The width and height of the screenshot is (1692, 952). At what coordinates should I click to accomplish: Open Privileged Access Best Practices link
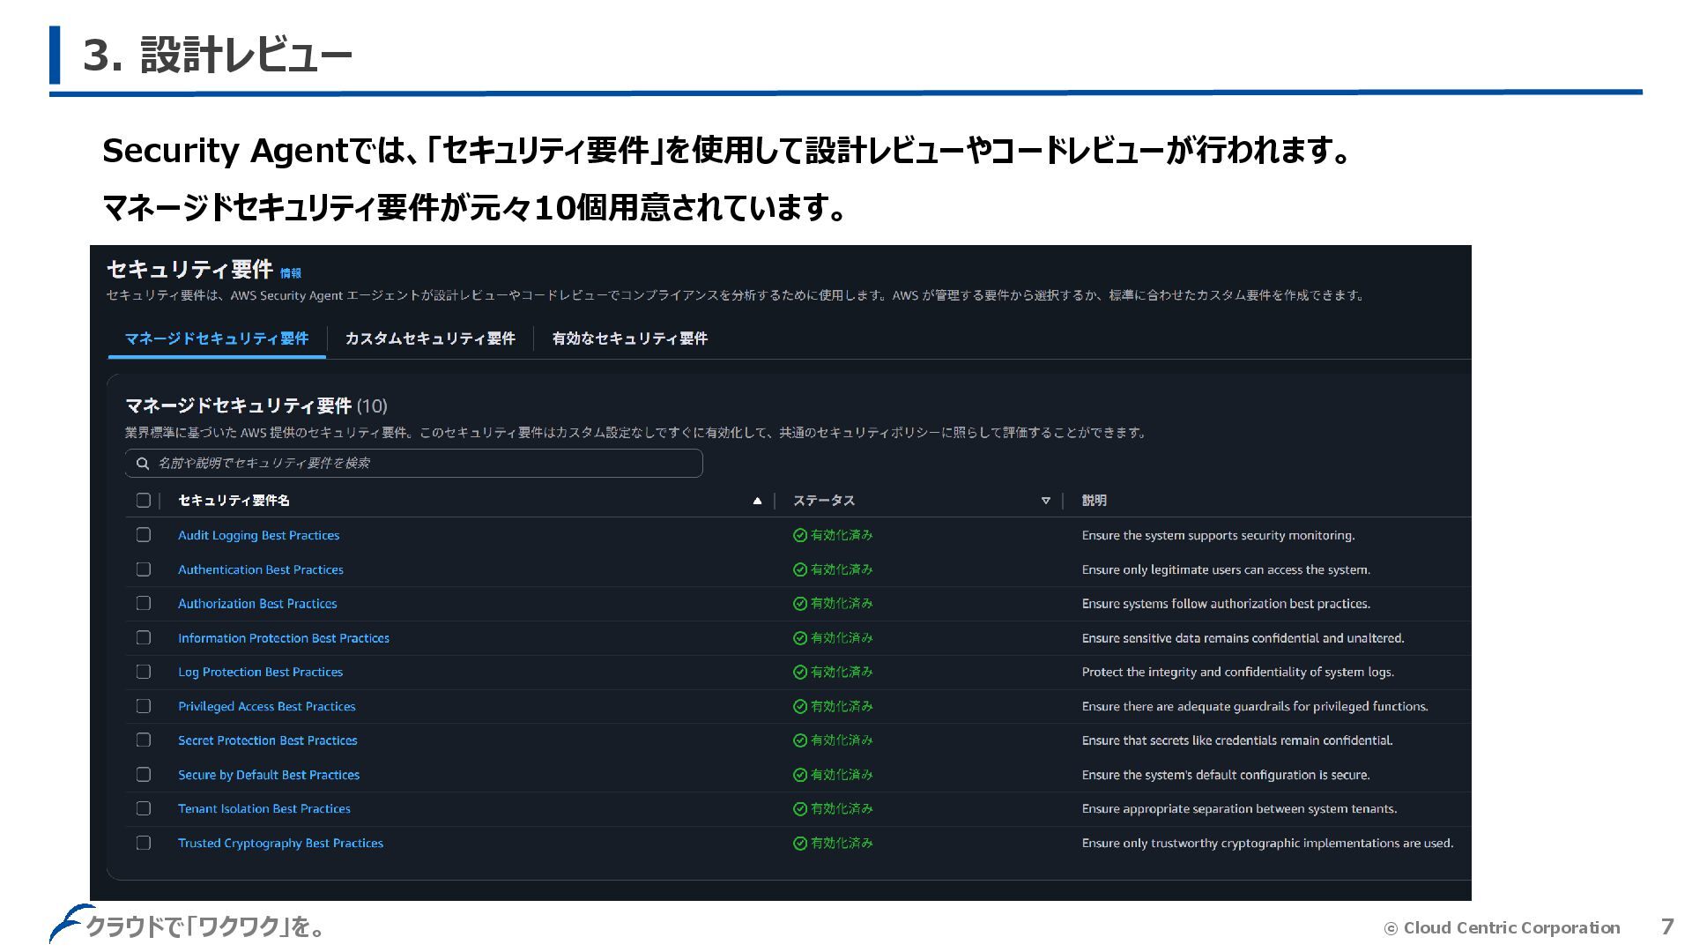click(x=267, y=706)
